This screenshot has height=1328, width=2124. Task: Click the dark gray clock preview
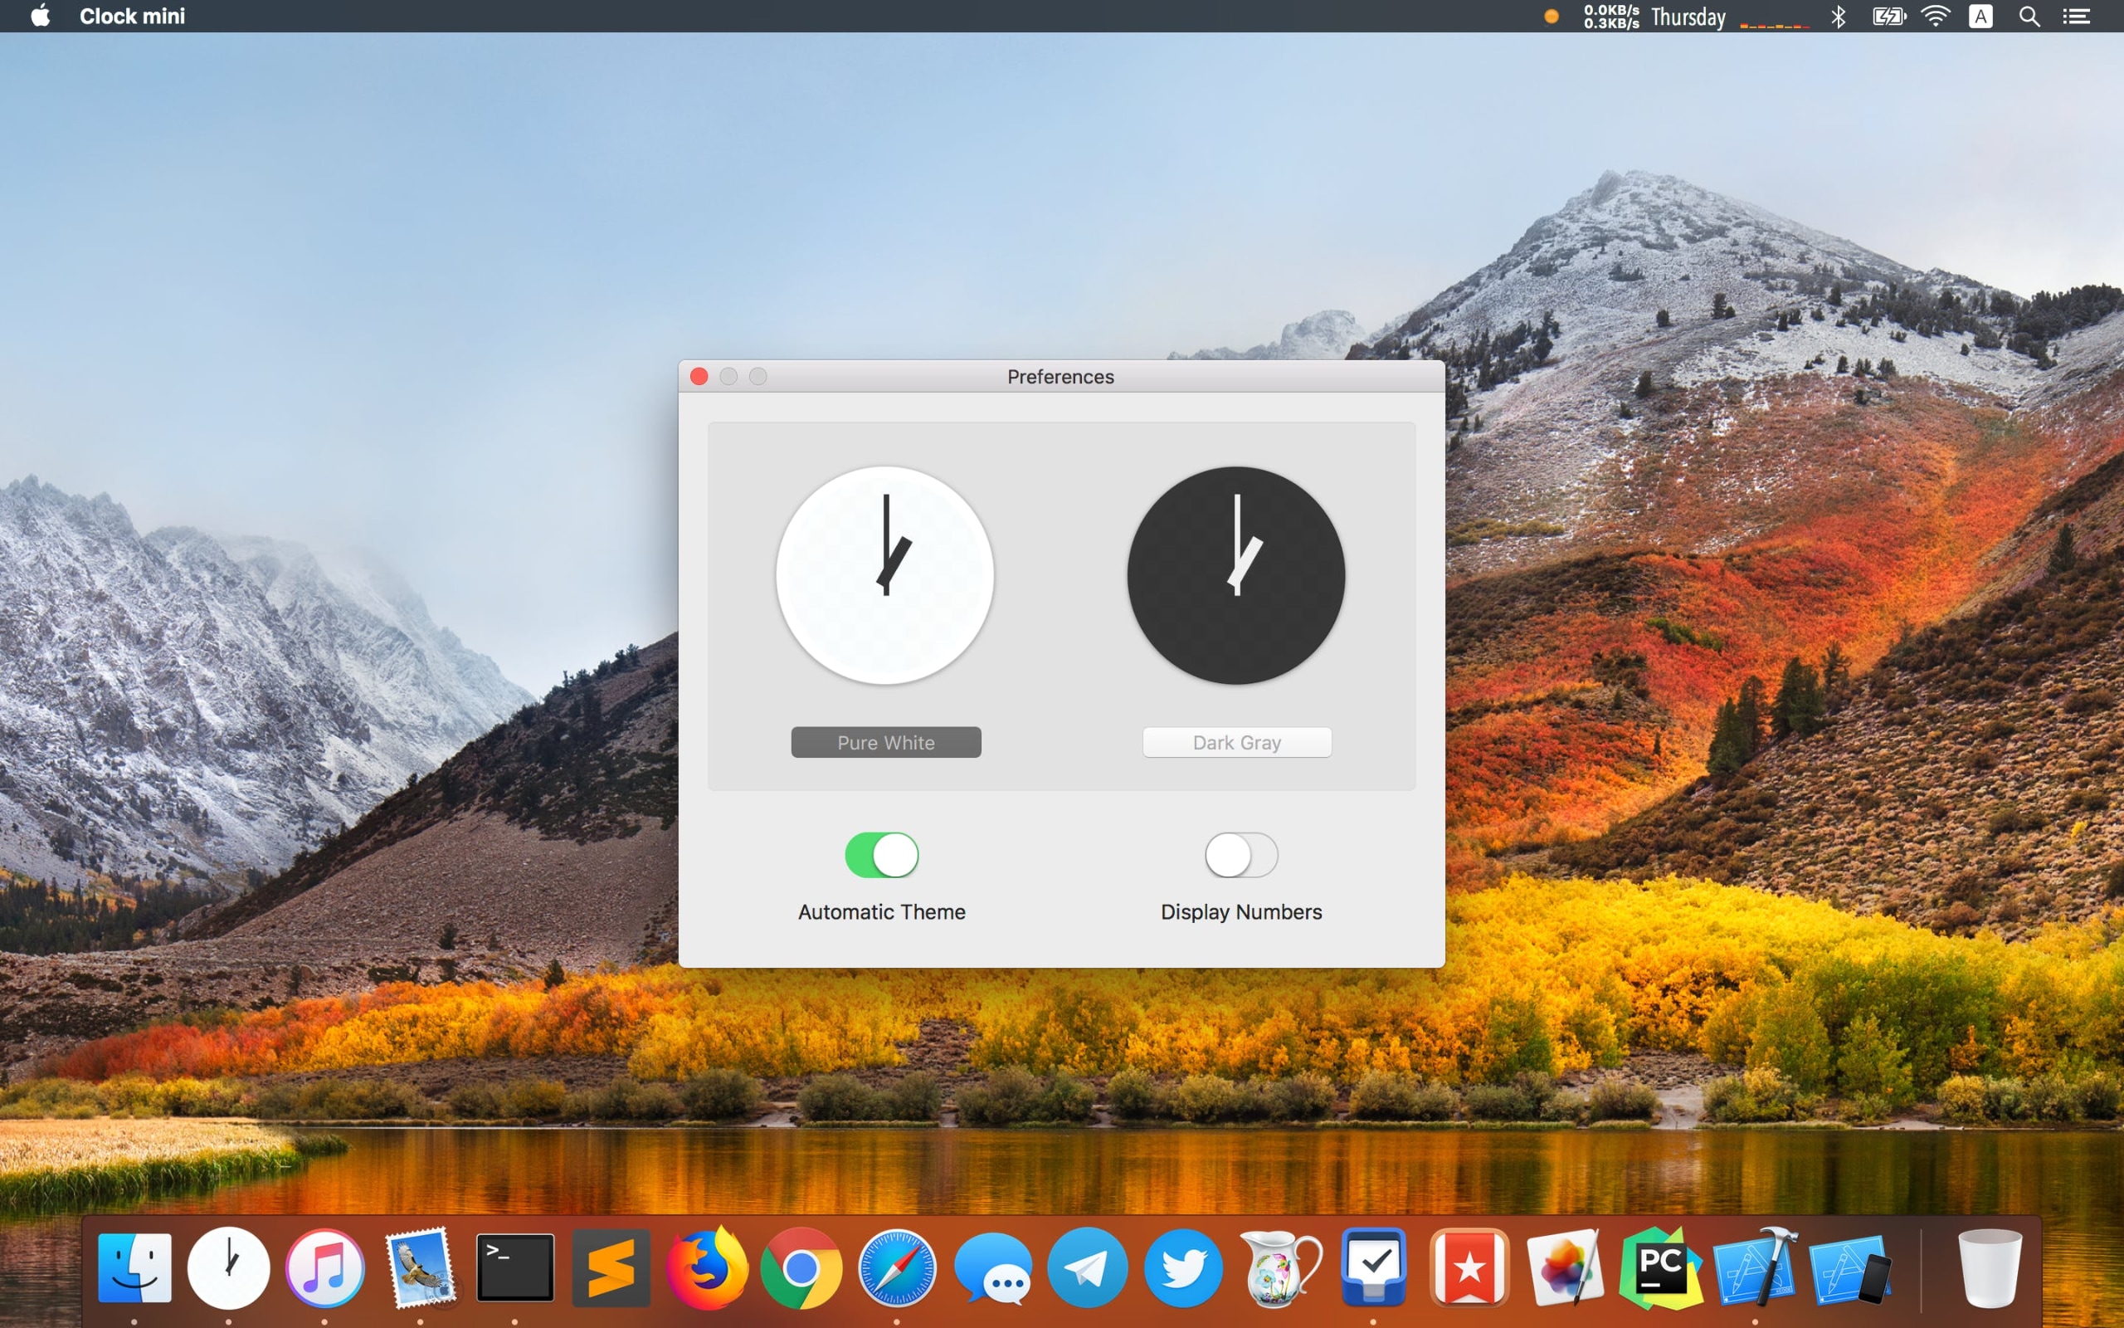(1235, 575)
